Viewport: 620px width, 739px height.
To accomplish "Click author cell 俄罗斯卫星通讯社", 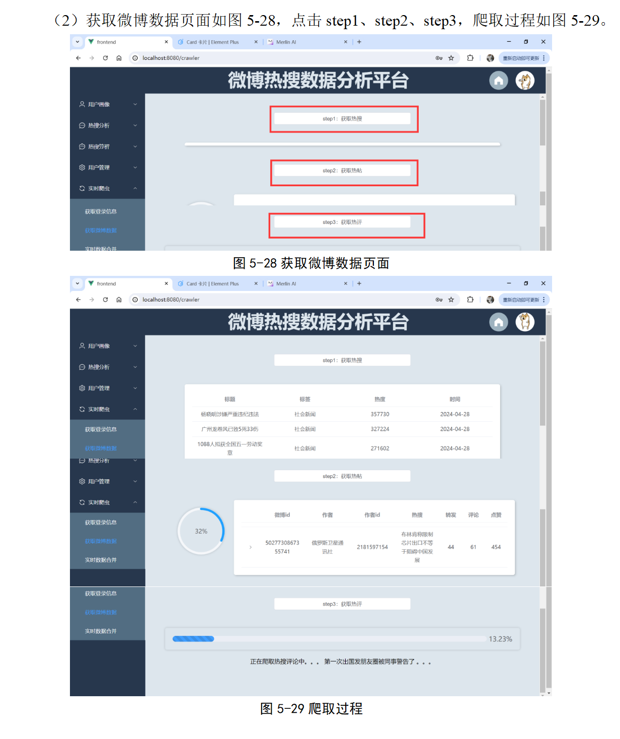I will (328, 547).
